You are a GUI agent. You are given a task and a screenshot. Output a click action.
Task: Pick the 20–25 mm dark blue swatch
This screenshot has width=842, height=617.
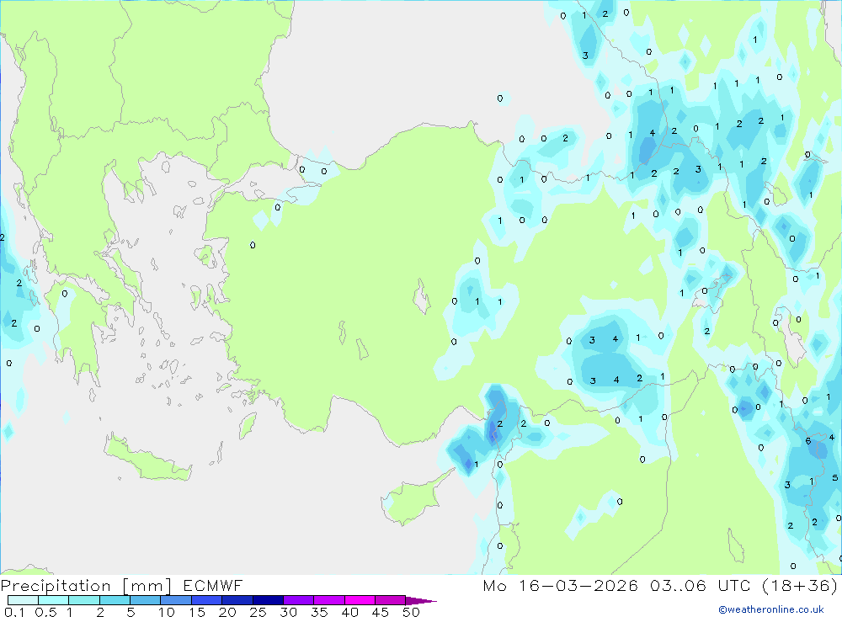[237, 600]
